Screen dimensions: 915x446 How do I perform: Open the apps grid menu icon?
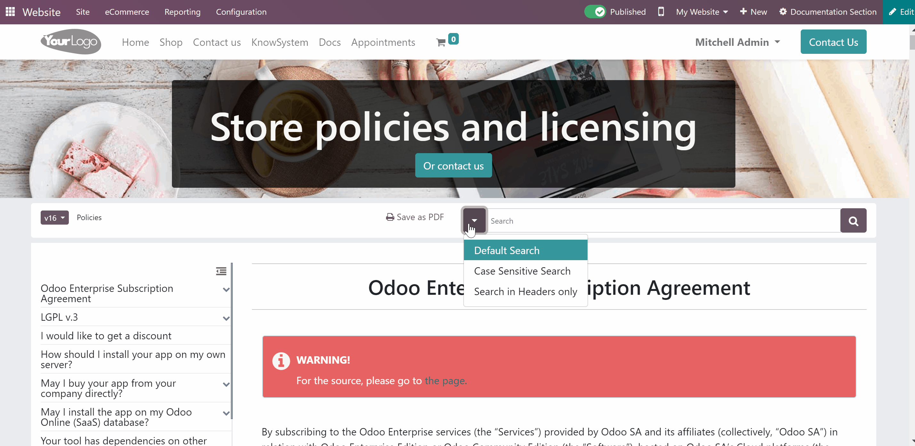point(10,12)
